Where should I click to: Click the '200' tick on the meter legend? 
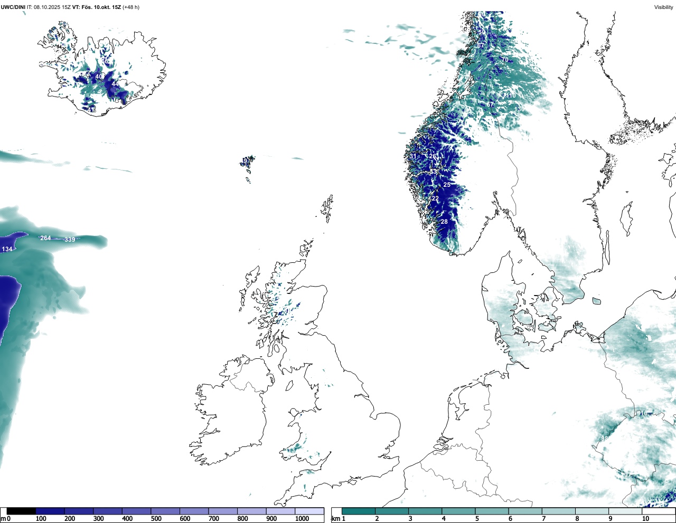coord(70,519)
